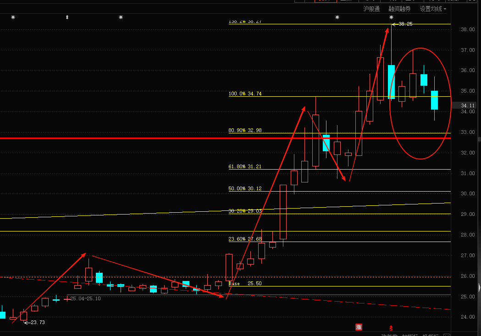The image size is (481, 336).
Task: Expand the 设置均线 dropdown
Action: click(x=433, y=9)
